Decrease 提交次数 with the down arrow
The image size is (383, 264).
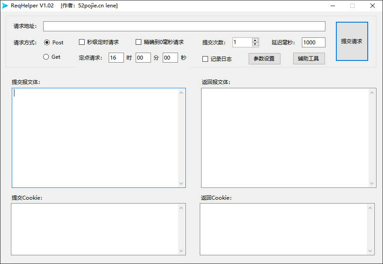click(255, 44)
